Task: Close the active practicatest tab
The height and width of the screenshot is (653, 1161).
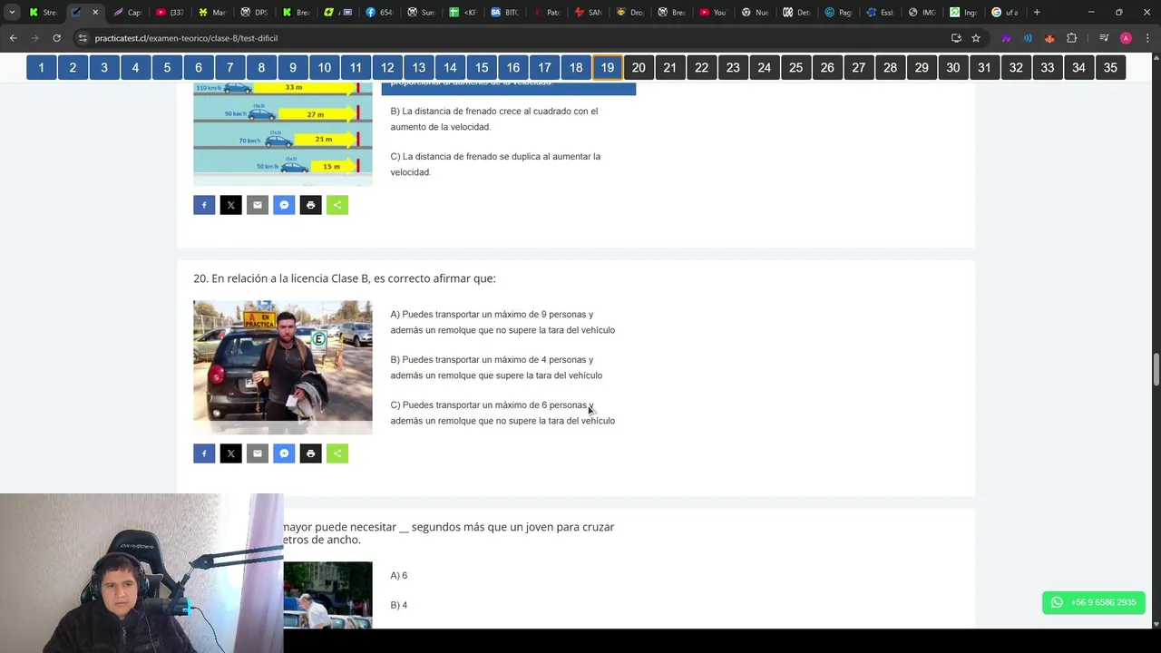Action: (x=95, y=13)
